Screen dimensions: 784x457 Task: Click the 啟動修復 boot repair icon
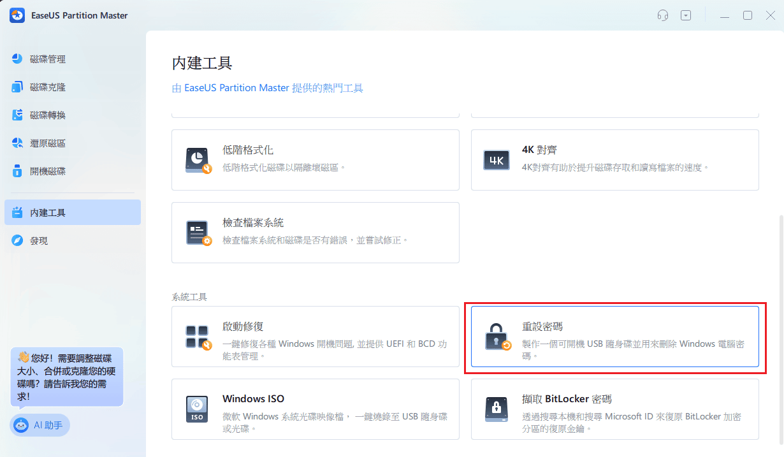coord(198,336)
